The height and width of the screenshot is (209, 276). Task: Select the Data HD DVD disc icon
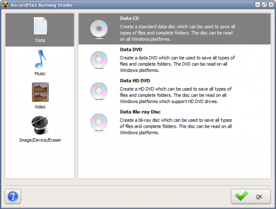tap(99, 91)
